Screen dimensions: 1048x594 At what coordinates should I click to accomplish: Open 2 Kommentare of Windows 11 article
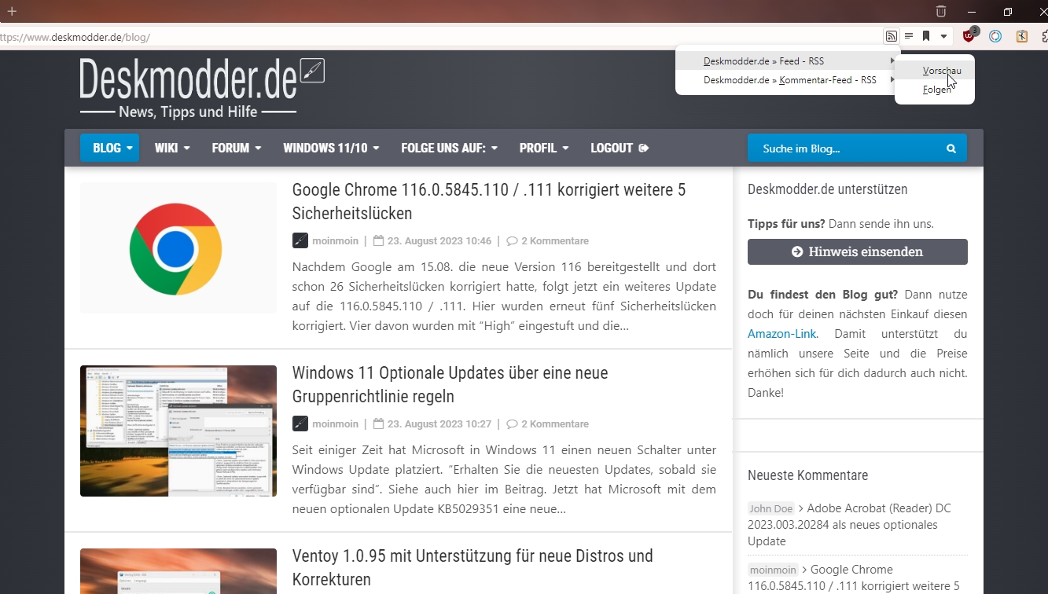pos(555,423)
